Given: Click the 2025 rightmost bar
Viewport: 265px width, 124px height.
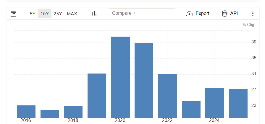Looking at the screenshot, I should (x=238, y=103).
